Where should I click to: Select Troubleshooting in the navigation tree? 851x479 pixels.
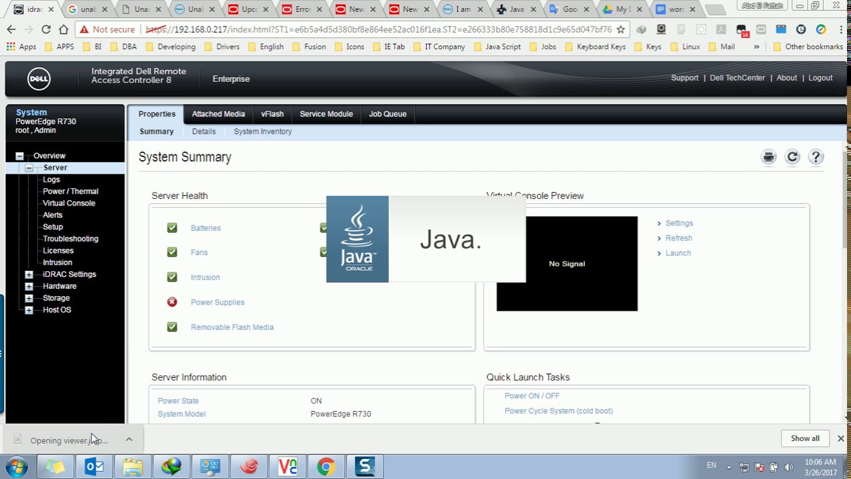[70, 239]
